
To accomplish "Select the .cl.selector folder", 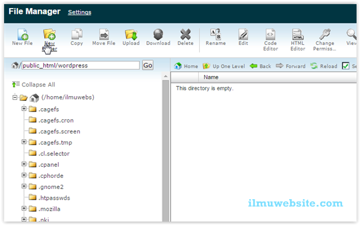I will [54, 154].
